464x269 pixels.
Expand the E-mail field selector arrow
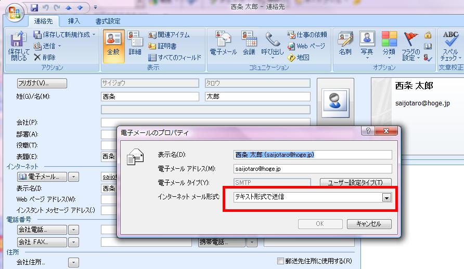74,177
